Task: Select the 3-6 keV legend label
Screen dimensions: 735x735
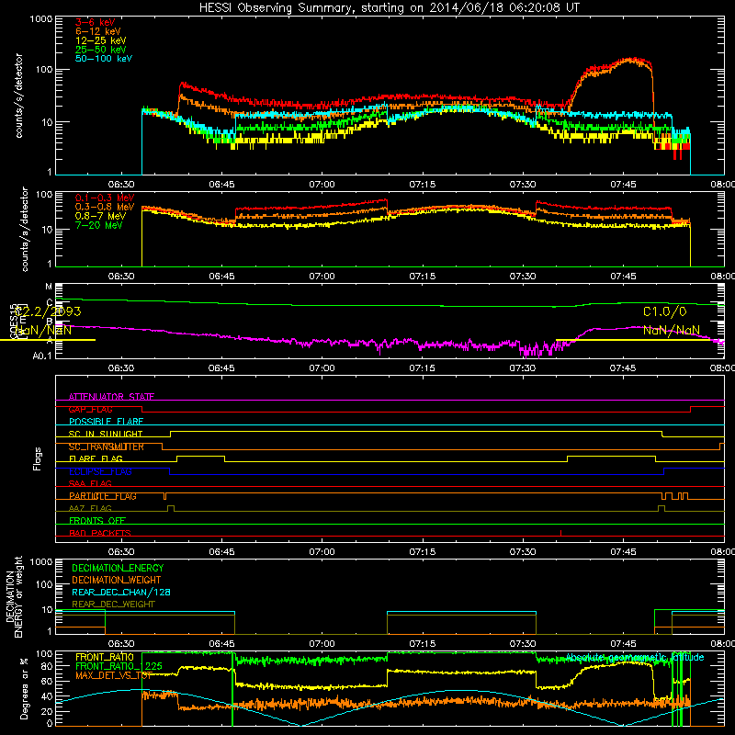Action: click(x=96, y=22)
